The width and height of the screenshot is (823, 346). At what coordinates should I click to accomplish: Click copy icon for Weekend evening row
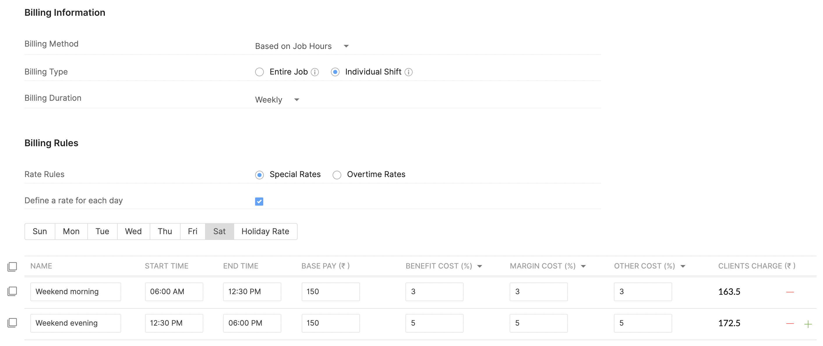point(12,323)
